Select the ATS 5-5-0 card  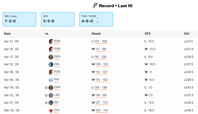click(x=58, y=19)
